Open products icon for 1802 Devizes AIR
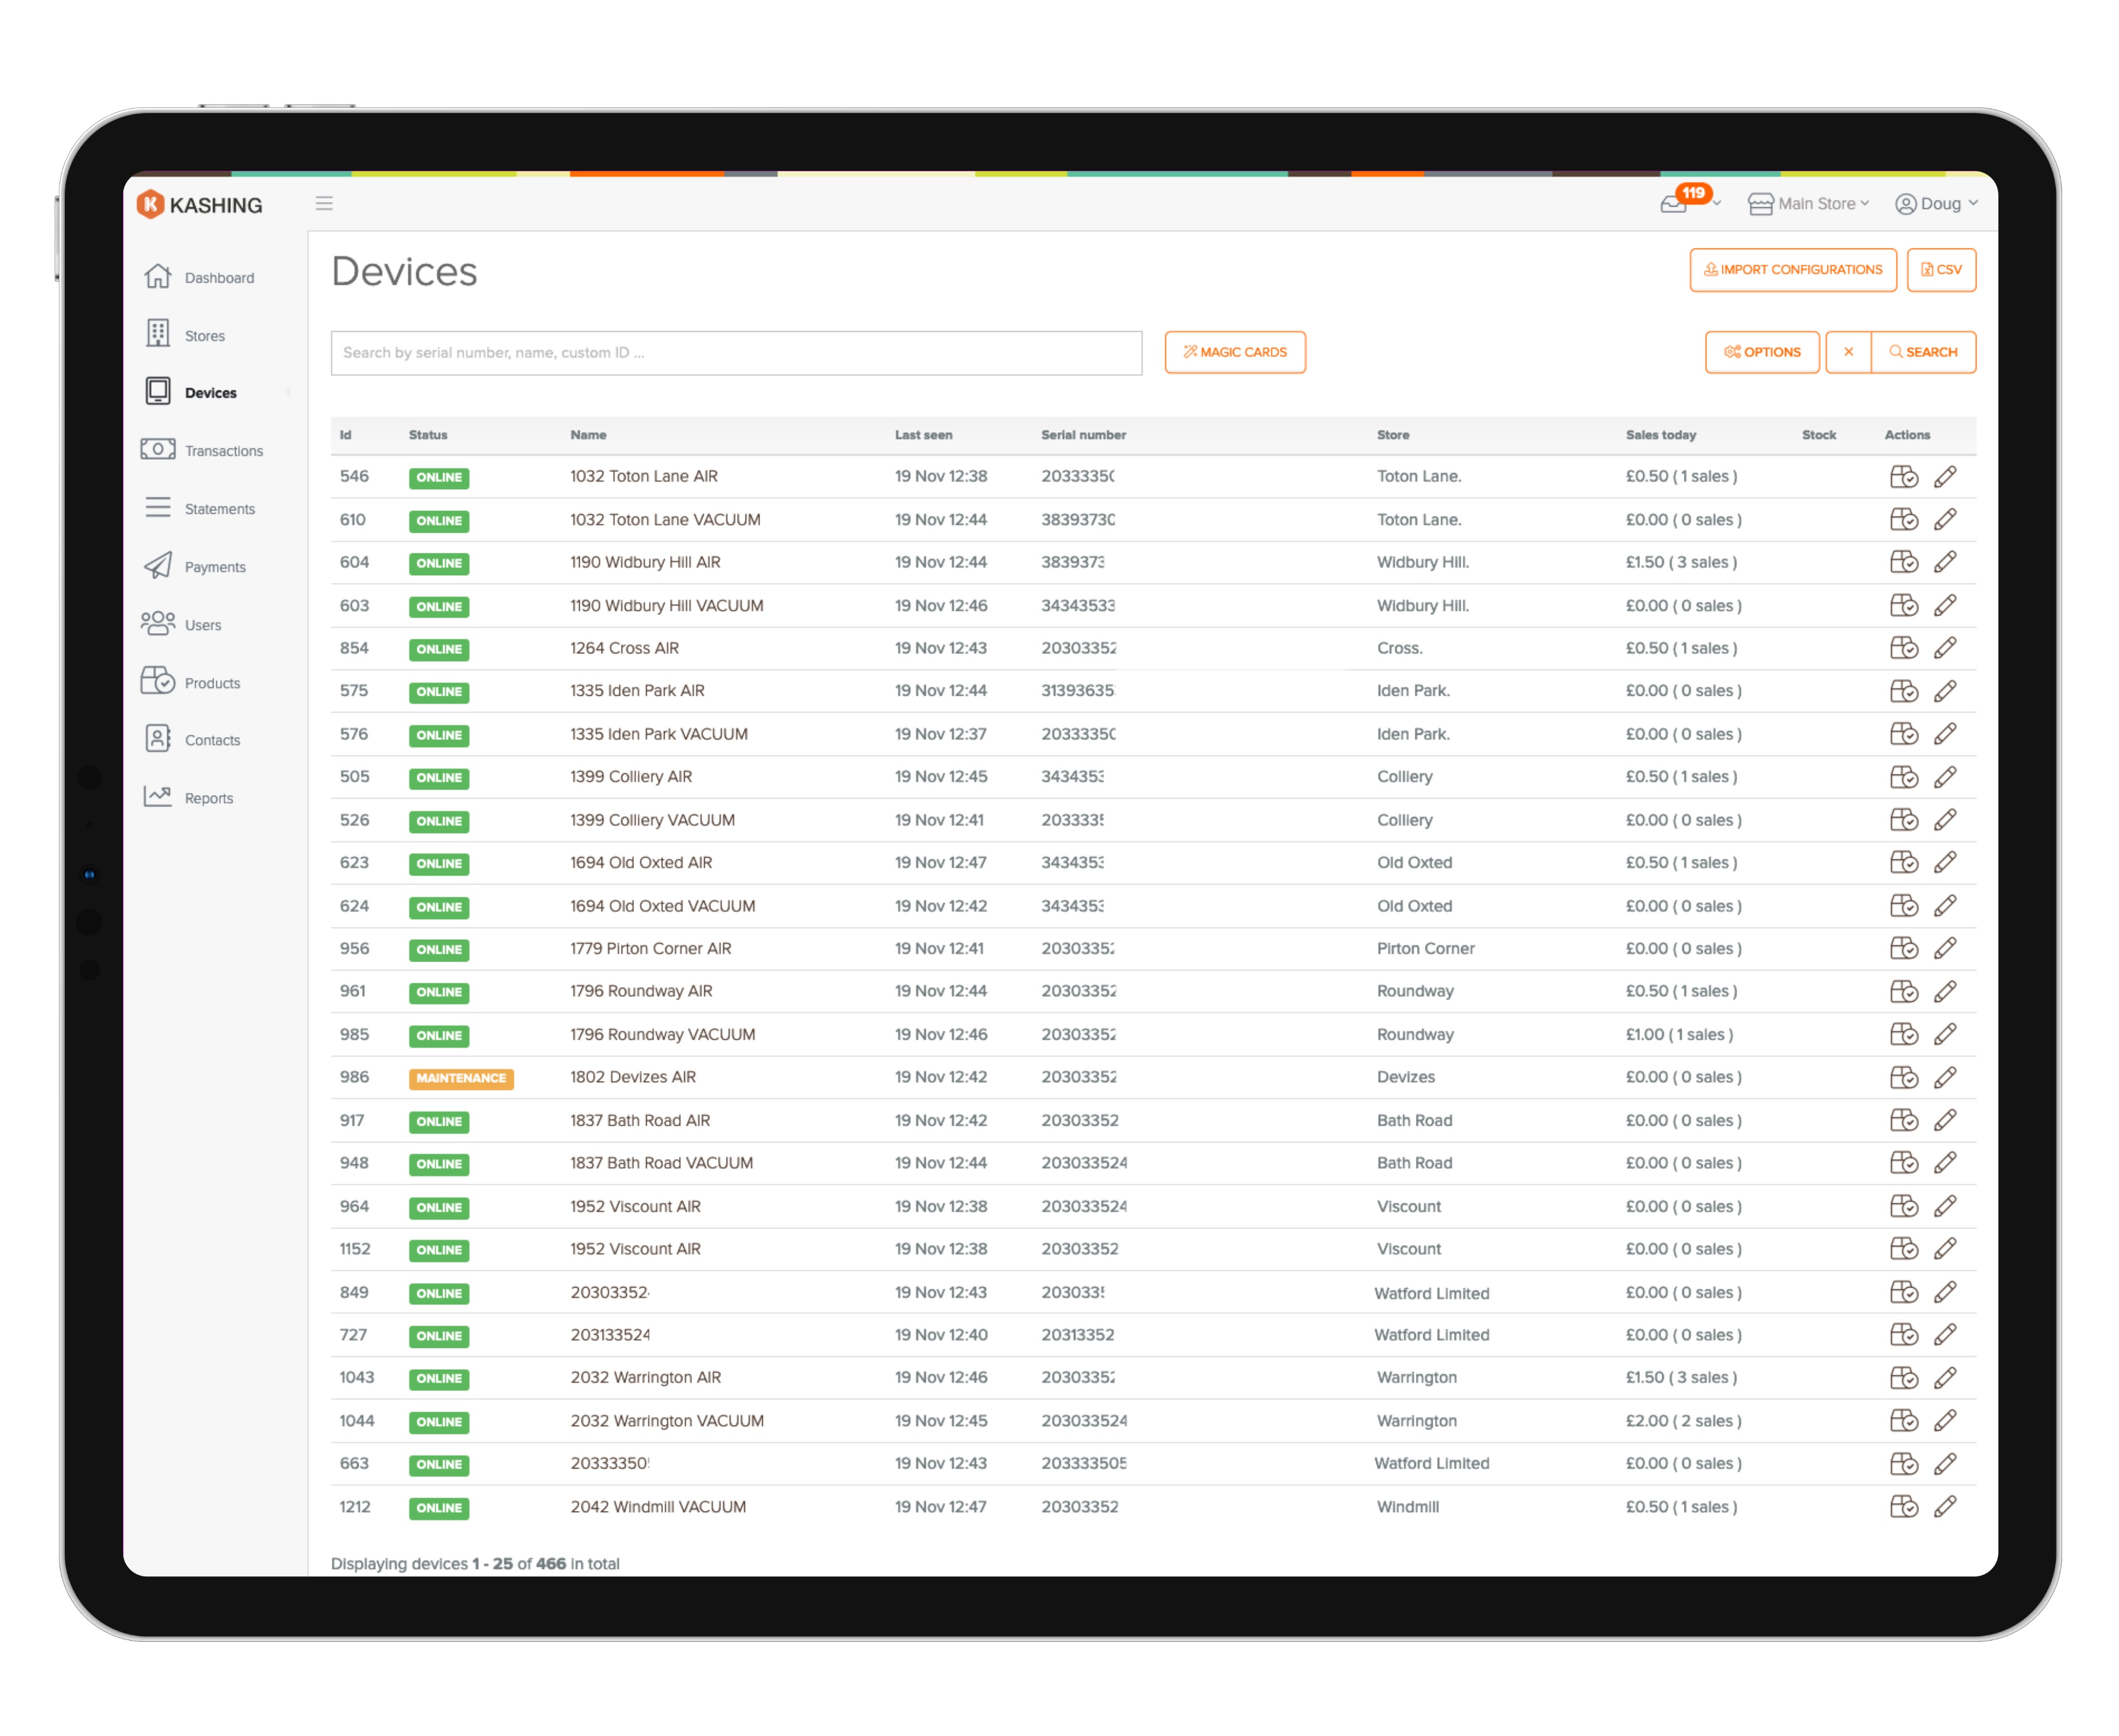Viewport: 2119px width, 1736px height. click(x=1903, y=1078)
